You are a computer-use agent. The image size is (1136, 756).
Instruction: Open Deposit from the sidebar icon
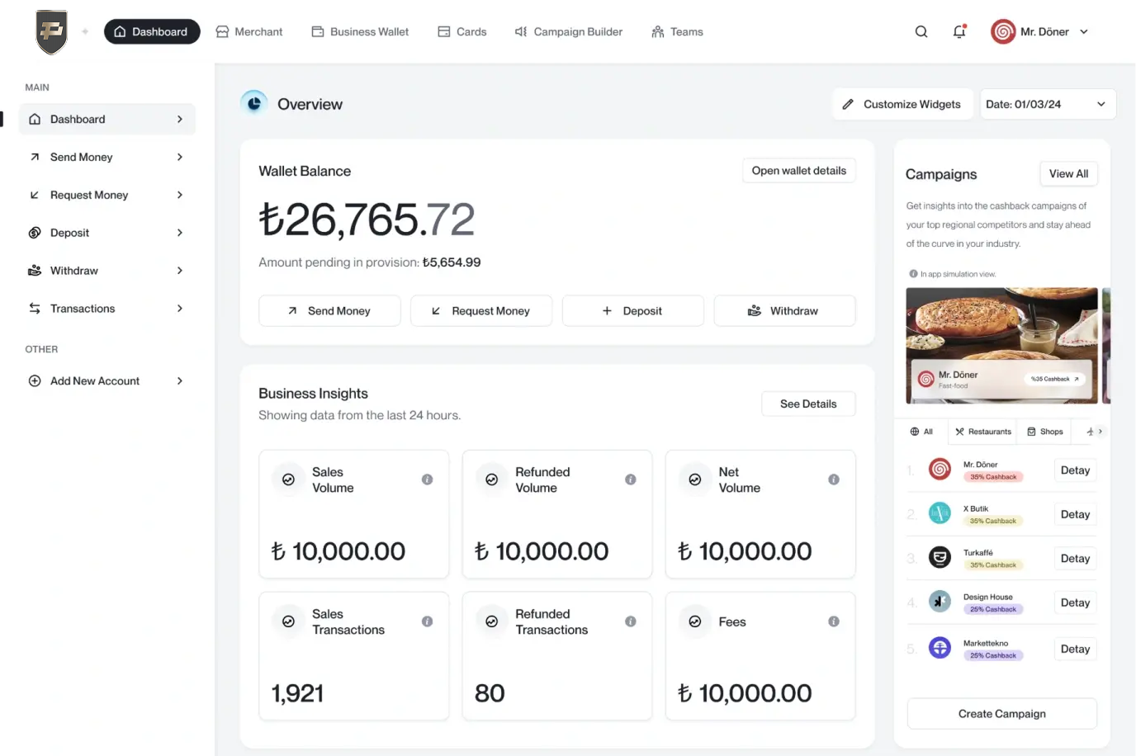(35, 232)
